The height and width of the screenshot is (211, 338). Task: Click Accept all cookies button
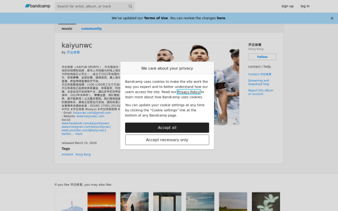167,128
